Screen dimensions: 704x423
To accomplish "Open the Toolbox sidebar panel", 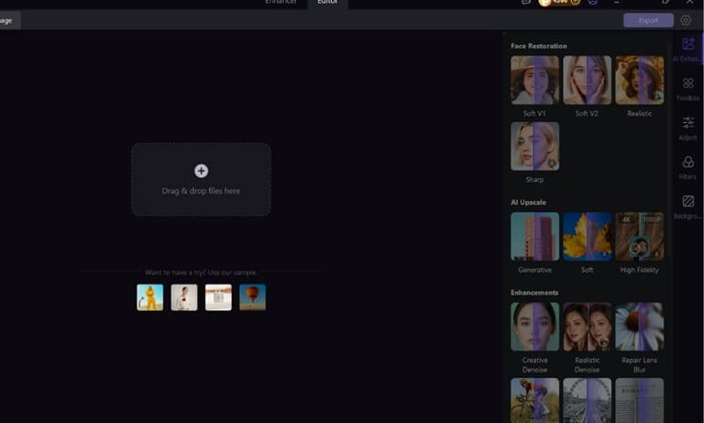I will tap(687, 89).
